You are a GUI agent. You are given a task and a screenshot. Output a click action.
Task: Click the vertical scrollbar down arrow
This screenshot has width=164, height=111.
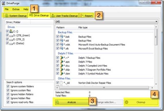(156, 84)
